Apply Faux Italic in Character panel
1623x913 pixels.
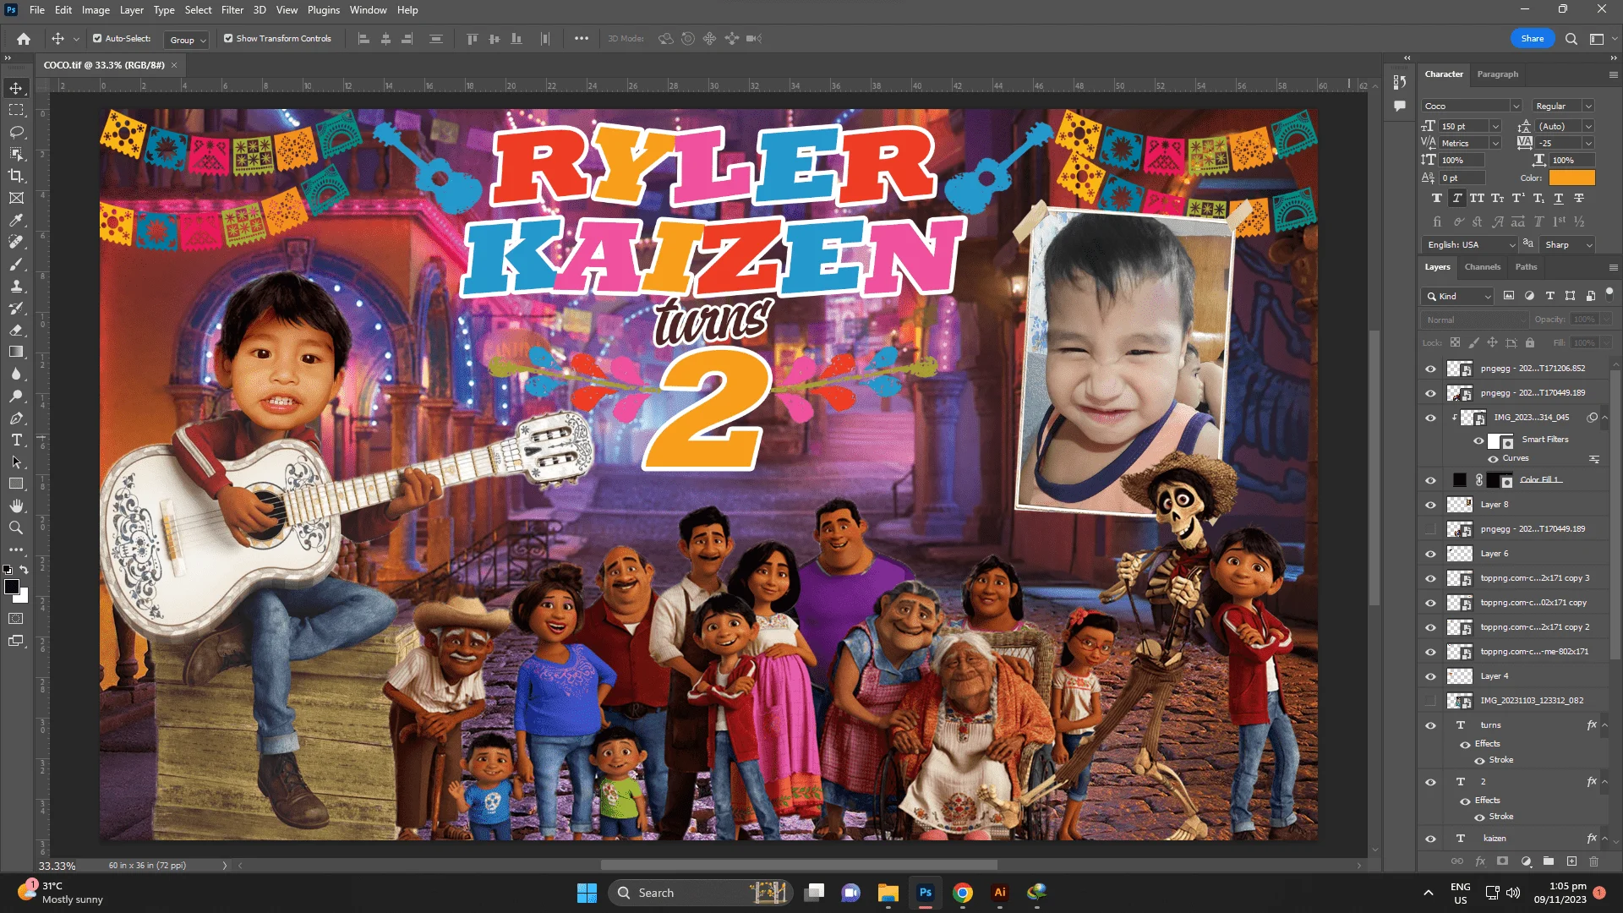click(1457, 199)
